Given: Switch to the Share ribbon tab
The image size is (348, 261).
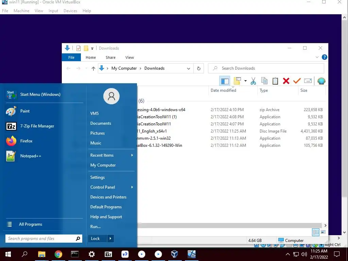Looking at the screenshot, I should tap(110, 57).
